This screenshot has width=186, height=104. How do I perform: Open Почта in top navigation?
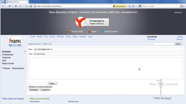40,36
